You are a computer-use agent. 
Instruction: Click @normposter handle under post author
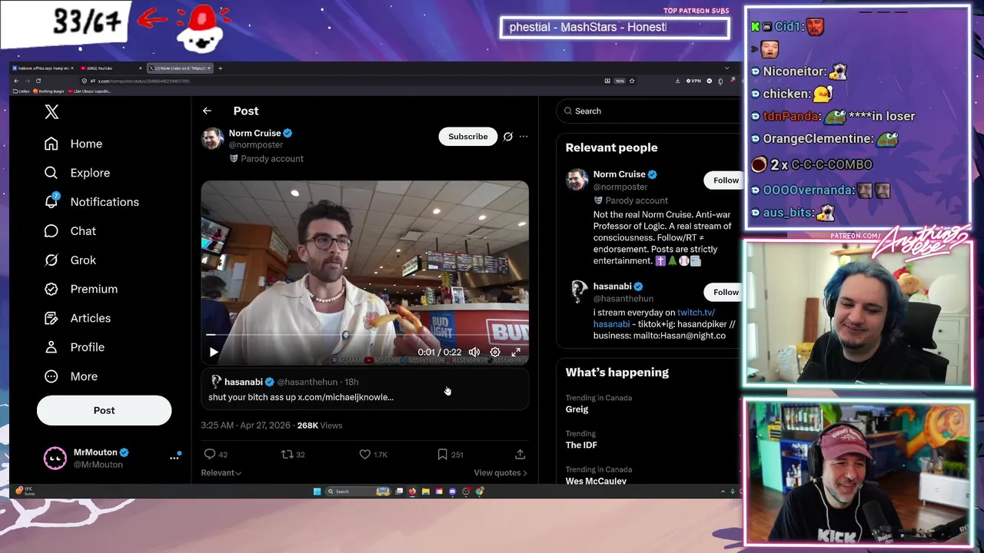click(256, 145)
